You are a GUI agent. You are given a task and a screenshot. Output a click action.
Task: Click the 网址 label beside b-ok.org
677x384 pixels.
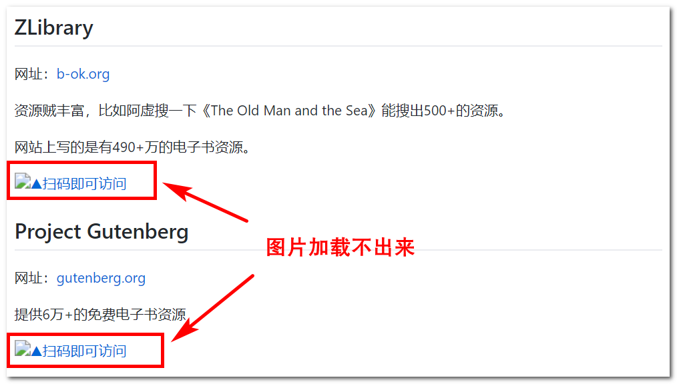(29, 74)
